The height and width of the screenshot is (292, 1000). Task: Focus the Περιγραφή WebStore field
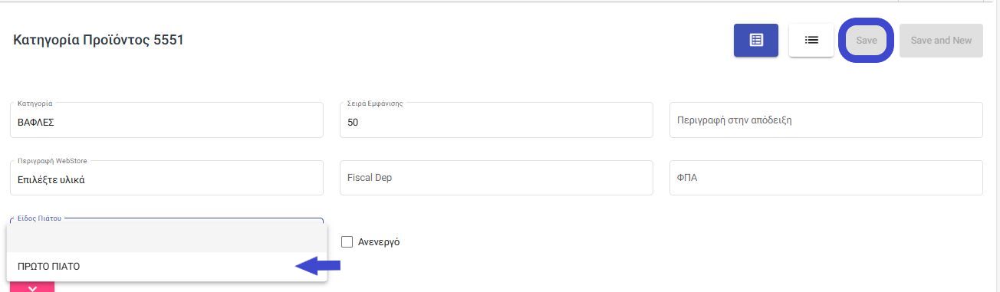point(166,178)
